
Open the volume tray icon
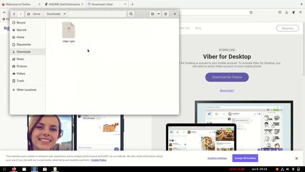tap(287, 169)
